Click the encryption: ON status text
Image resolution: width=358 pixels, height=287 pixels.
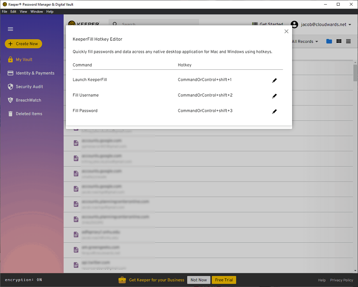click(23, 280)
